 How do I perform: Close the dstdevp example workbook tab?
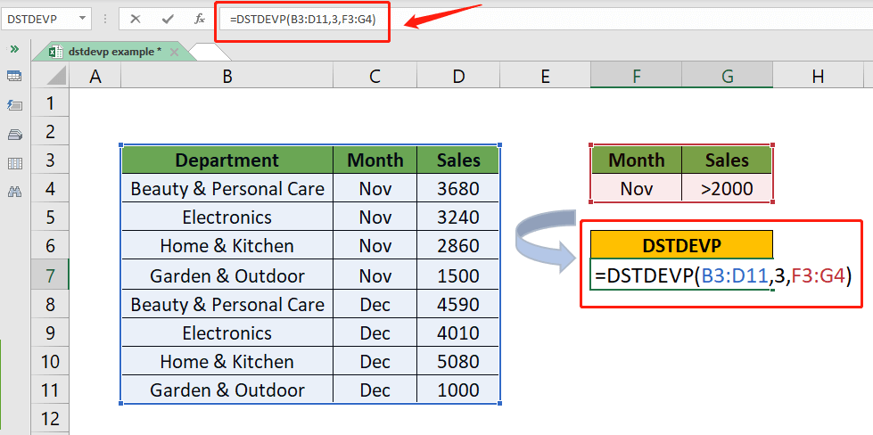tap(175, 53)
